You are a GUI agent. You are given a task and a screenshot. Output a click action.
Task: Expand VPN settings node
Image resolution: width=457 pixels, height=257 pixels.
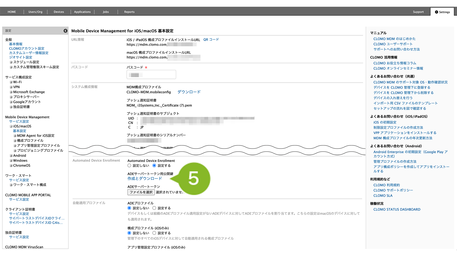pos(11,87)
